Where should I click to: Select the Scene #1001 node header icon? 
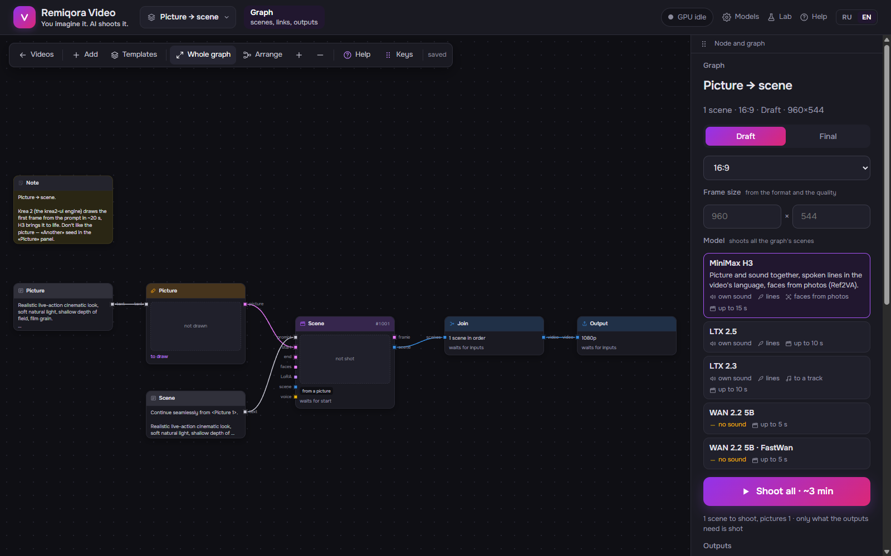coord(303,324)
